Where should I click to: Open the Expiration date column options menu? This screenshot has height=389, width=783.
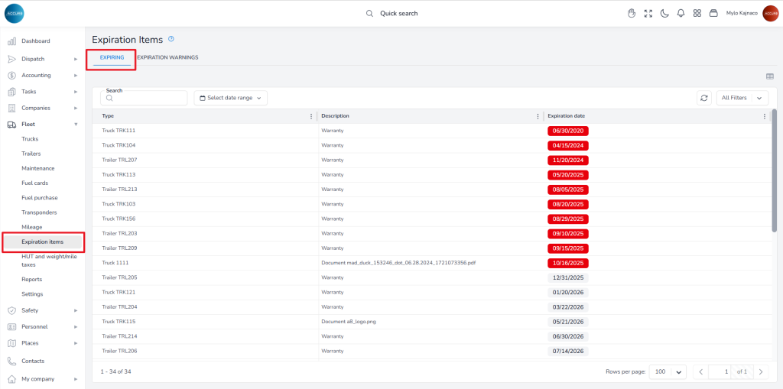click(765, 116)
